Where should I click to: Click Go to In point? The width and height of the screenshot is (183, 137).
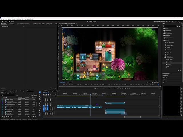pyautogui.click(x=106, y=88)
